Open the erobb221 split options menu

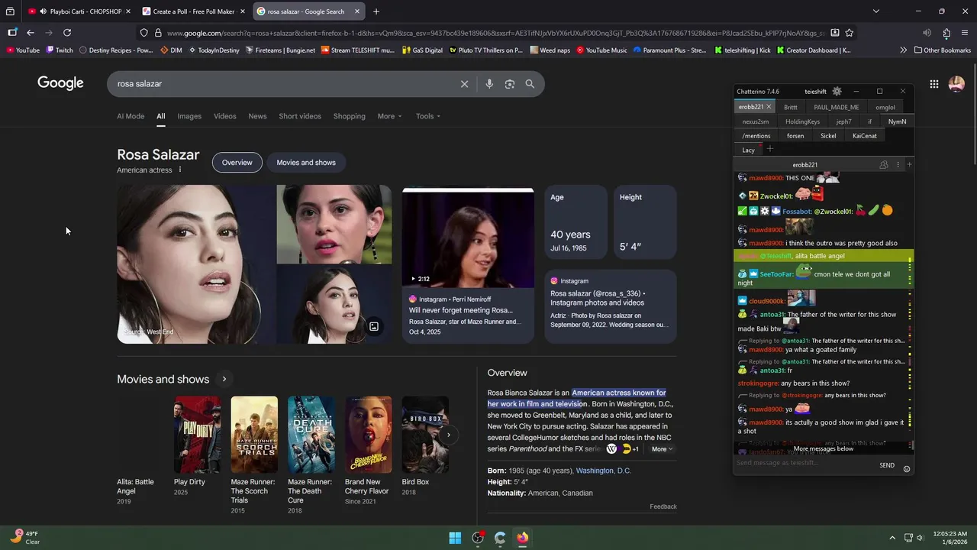[x=898, y=165]
